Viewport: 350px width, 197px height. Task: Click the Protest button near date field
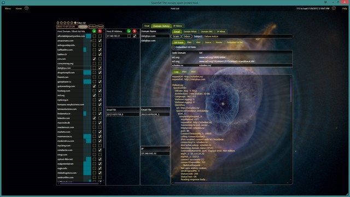coord(92,27)
